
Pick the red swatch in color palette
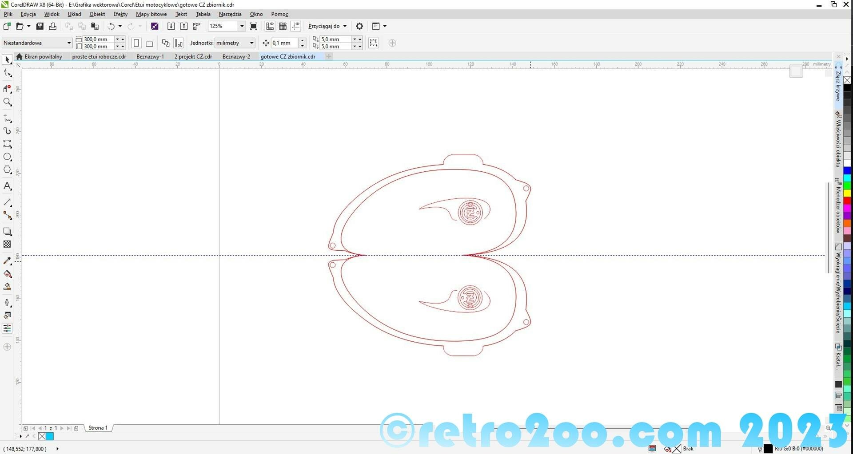tap(847, 201)
